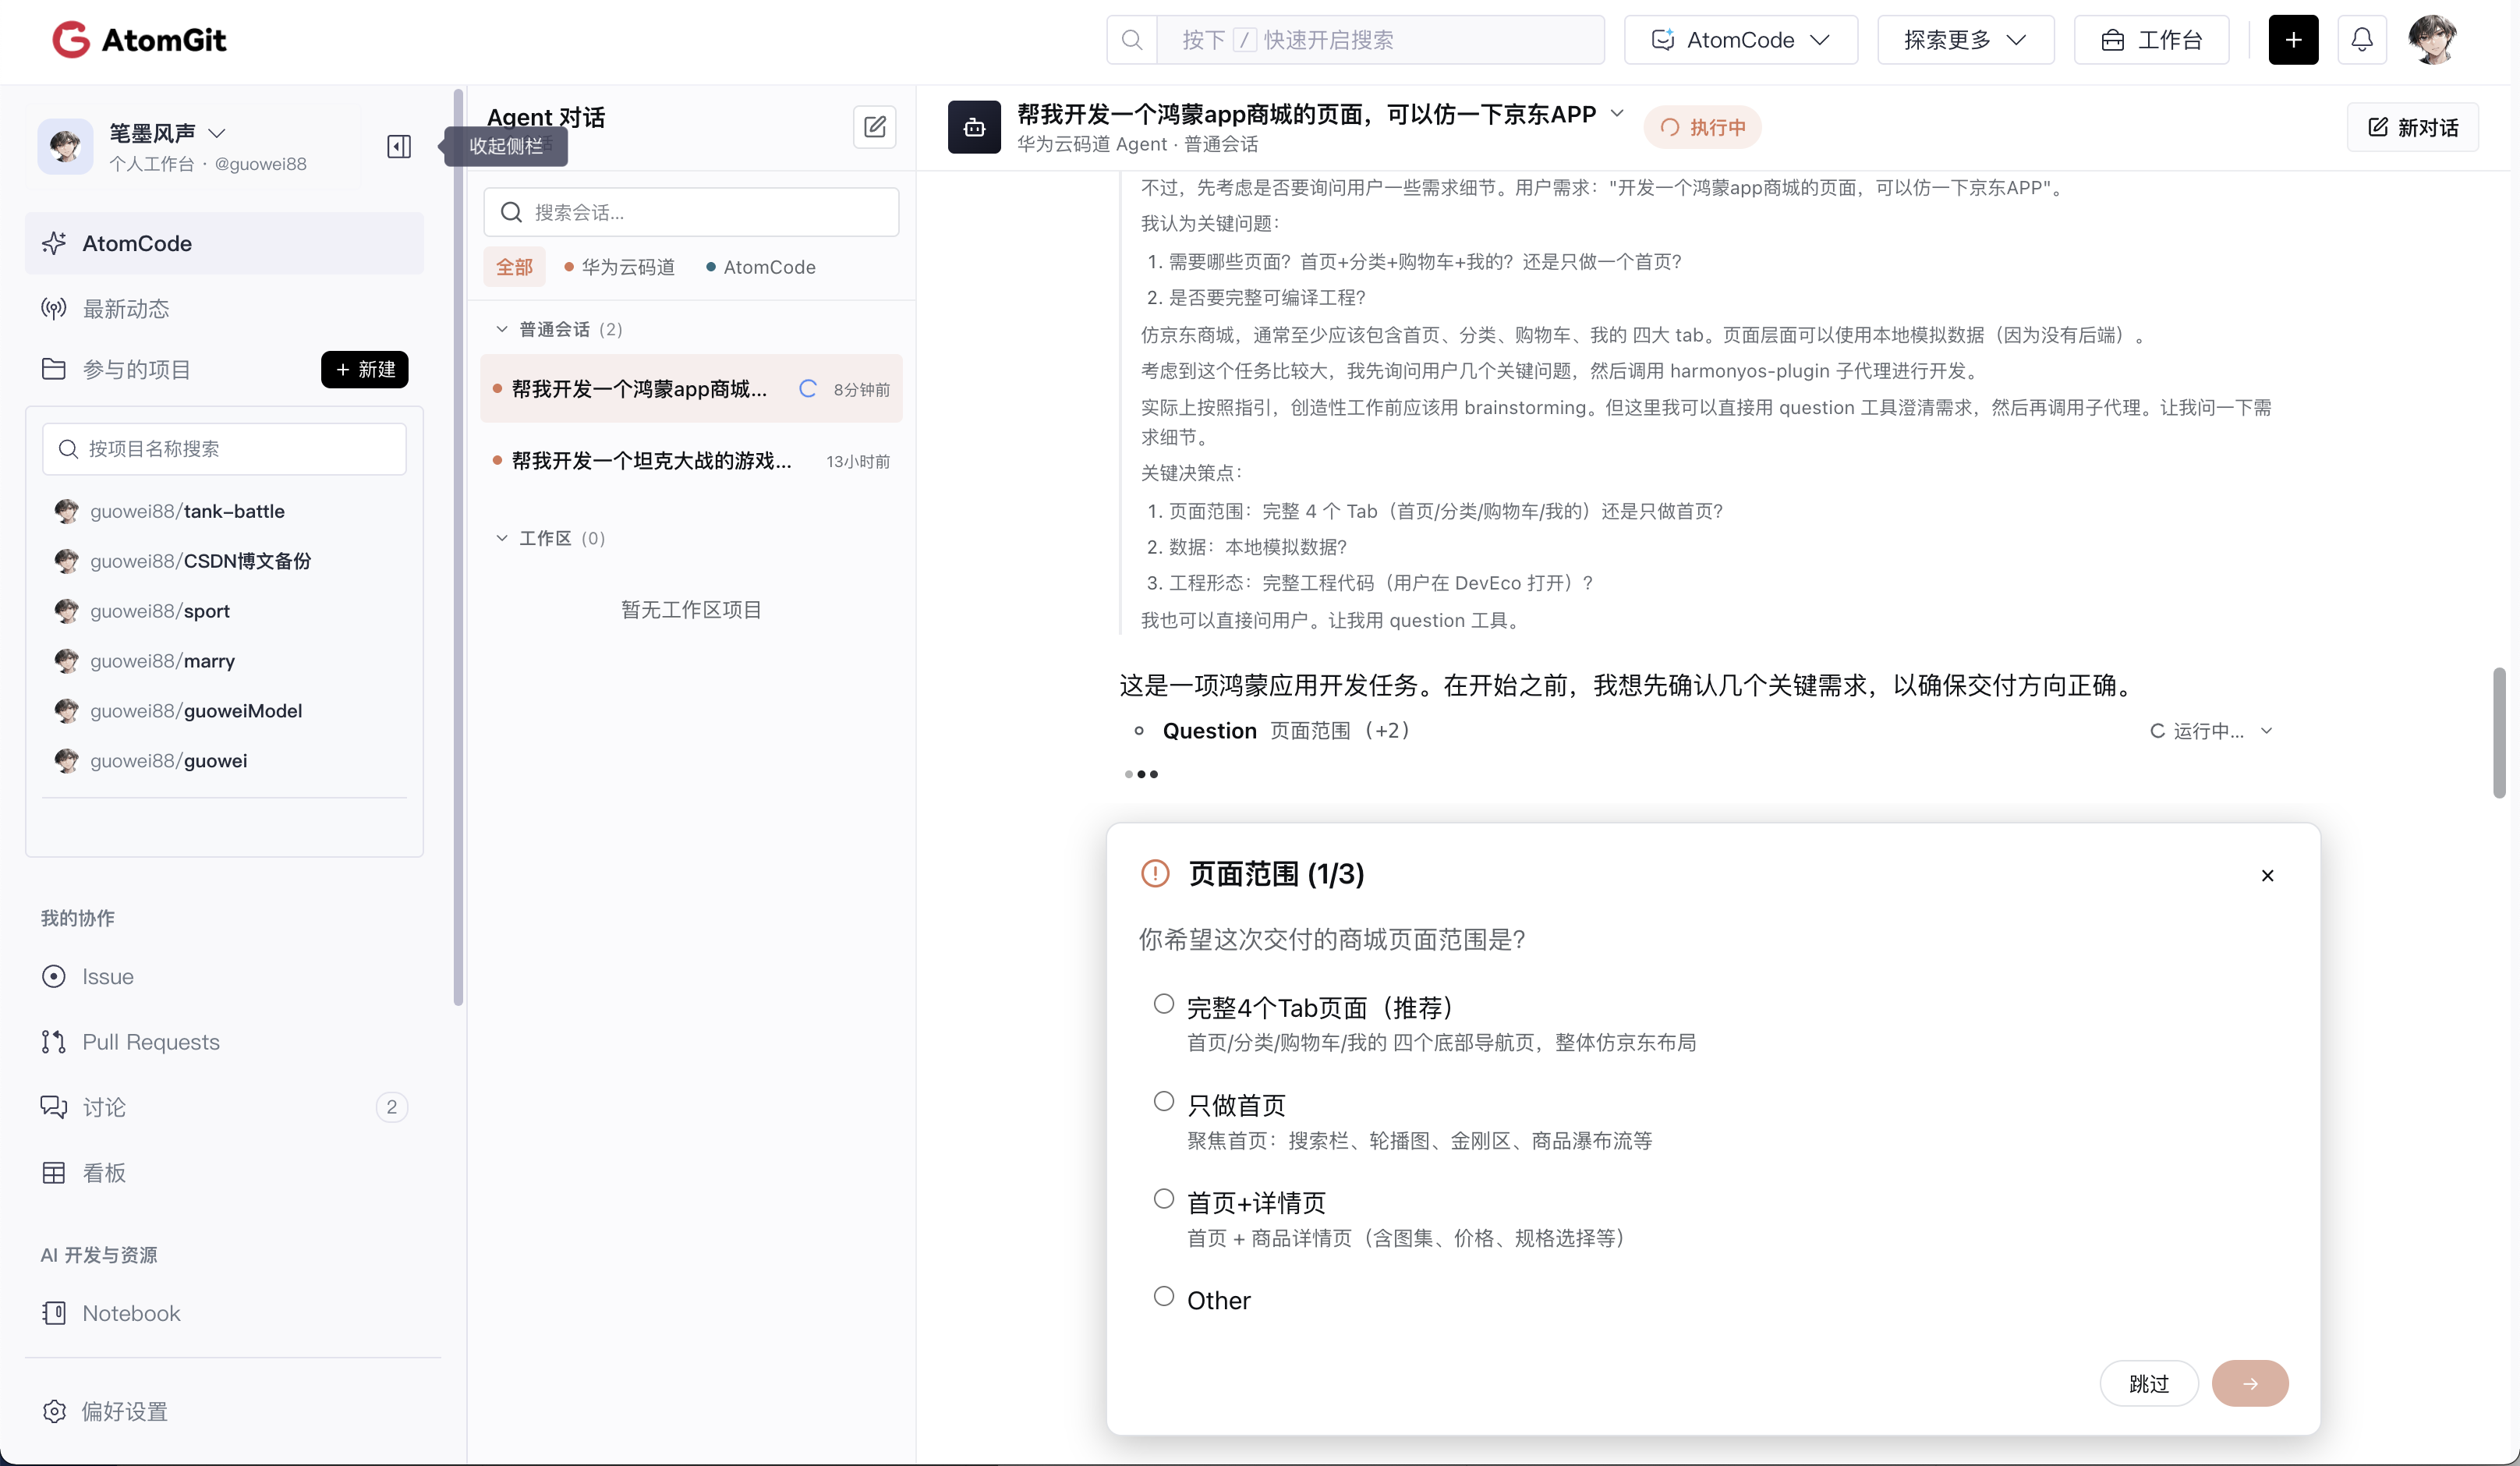Open conversation title dropdown chevron

pyautogui.click(x=1616, y=113)
